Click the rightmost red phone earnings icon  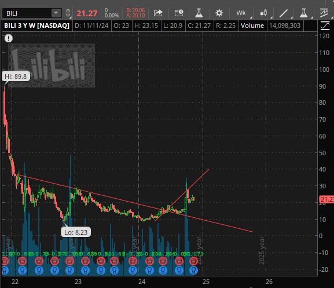(193, 261)
